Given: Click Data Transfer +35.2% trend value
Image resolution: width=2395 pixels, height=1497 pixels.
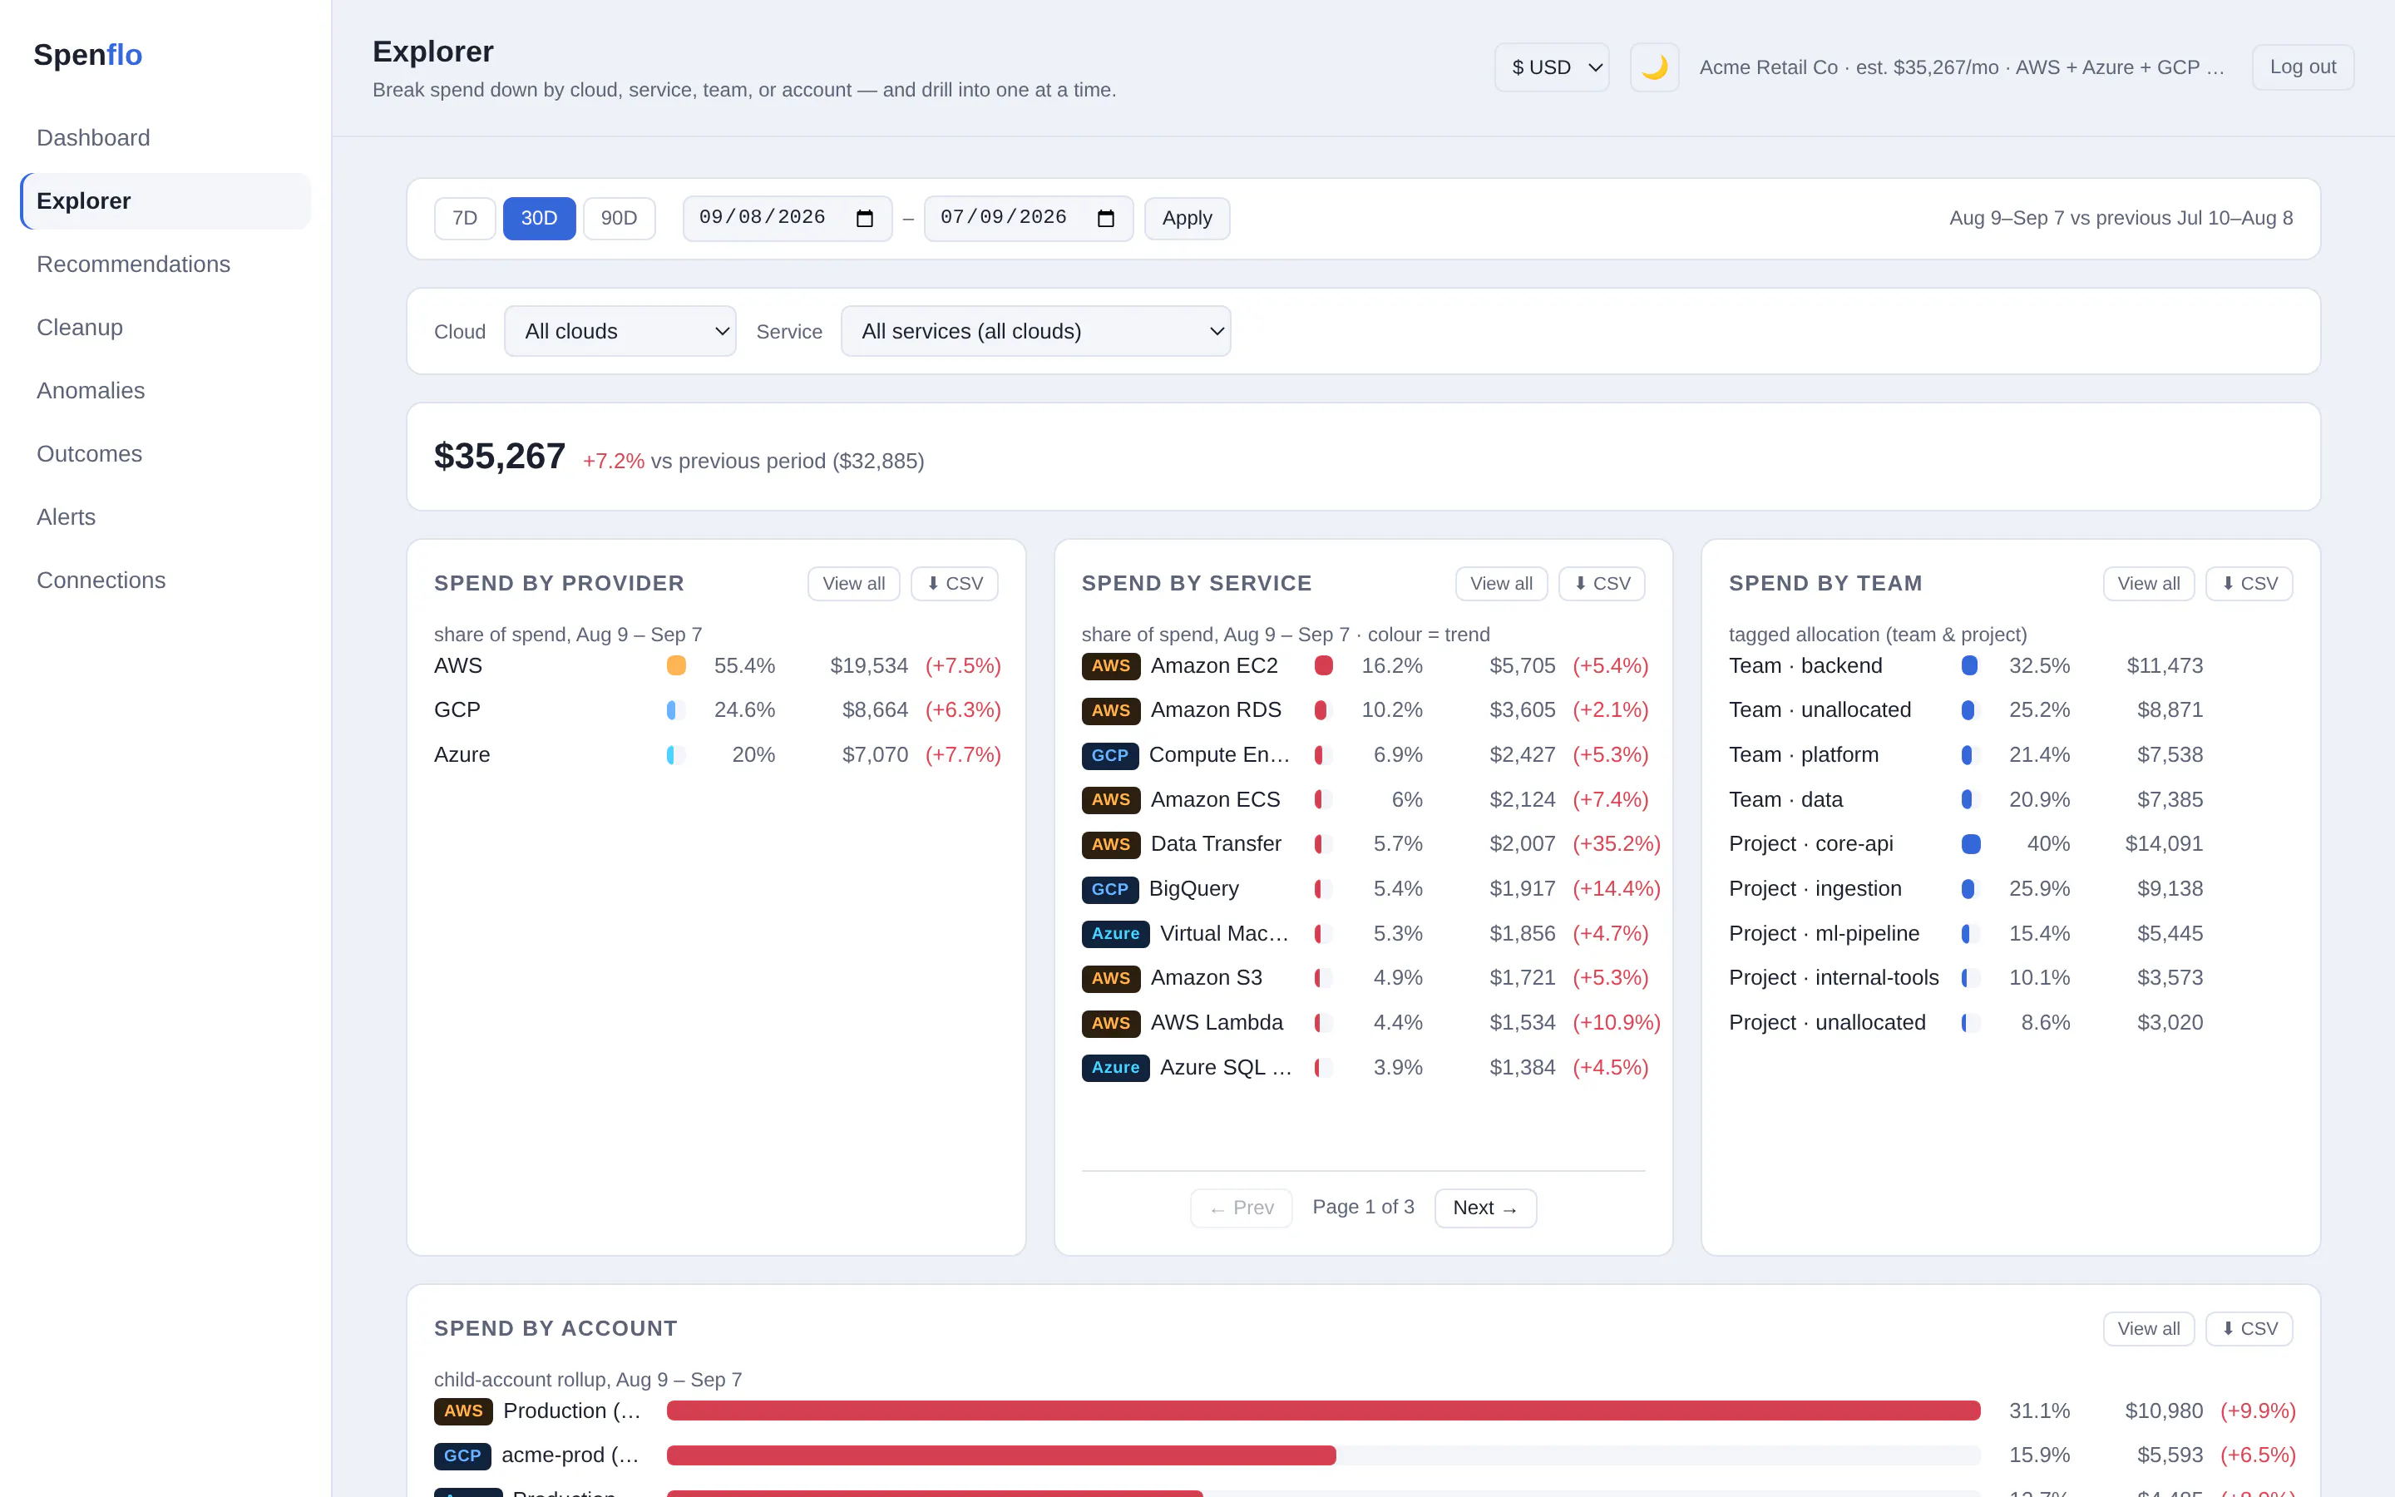Looking at the screenshot, I should coord(1616,844).
